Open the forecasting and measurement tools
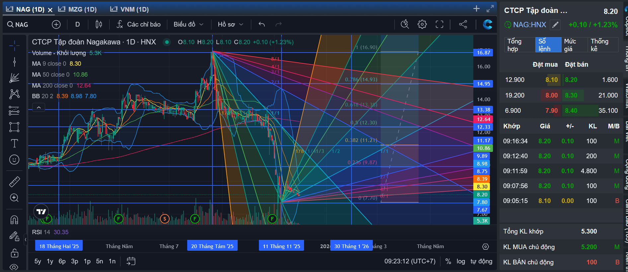This screenshot has width=628, height=272. (14, 110)
